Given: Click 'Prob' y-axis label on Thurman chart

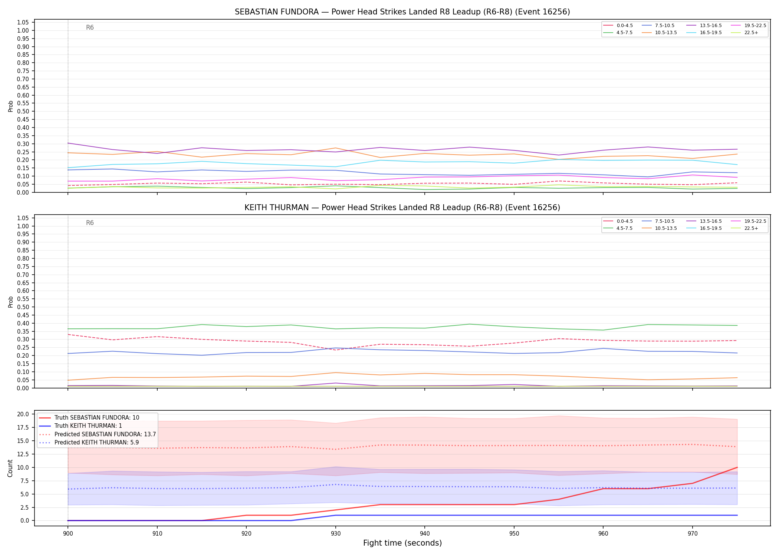Looking at the screenshot, I should pos(10,302).
